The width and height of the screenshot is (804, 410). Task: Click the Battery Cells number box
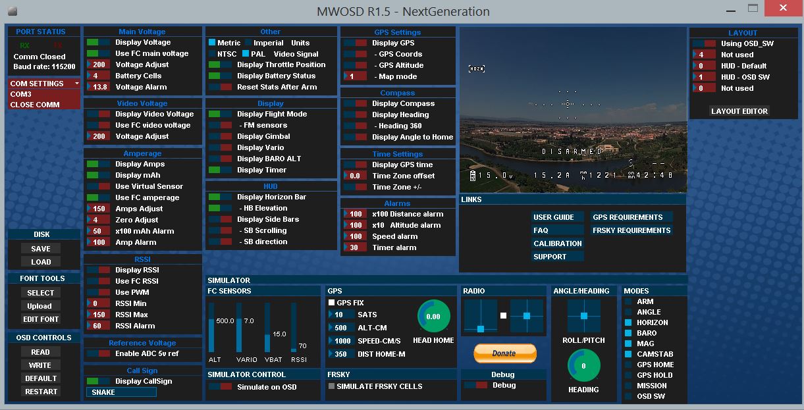click(x=99, y=76)
